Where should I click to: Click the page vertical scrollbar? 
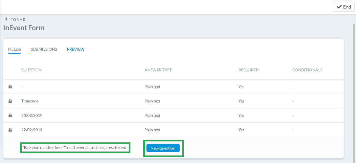(x=354, y=91)
